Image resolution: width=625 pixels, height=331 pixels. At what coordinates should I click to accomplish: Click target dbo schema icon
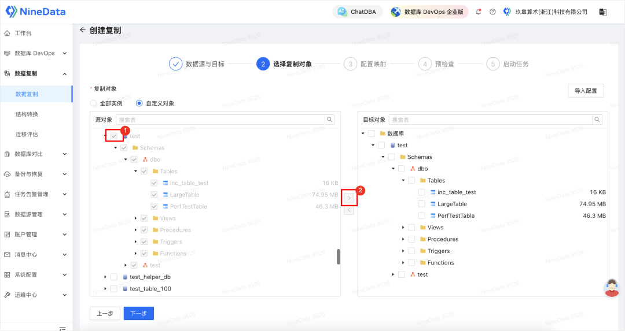[413, 169]
